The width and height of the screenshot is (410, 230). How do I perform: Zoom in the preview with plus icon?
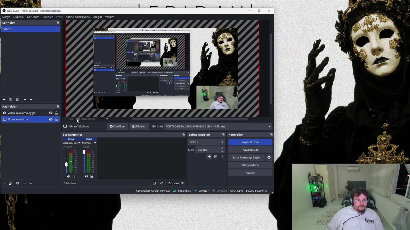point(78,119)
